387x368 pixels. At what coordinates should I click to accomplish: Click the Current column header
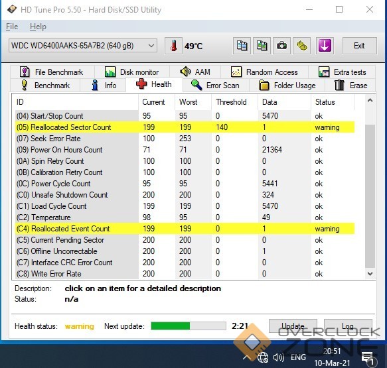point(157,102)
